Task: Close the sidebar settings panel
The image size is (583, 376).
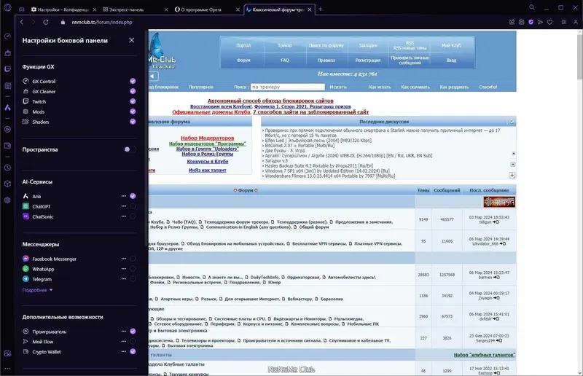Action: click(x=132, y=40)
